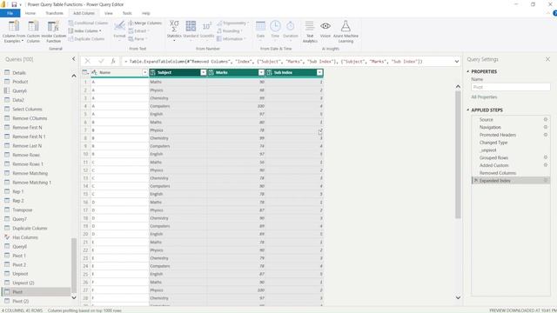Open the Extract dropdown

(138, 31)
